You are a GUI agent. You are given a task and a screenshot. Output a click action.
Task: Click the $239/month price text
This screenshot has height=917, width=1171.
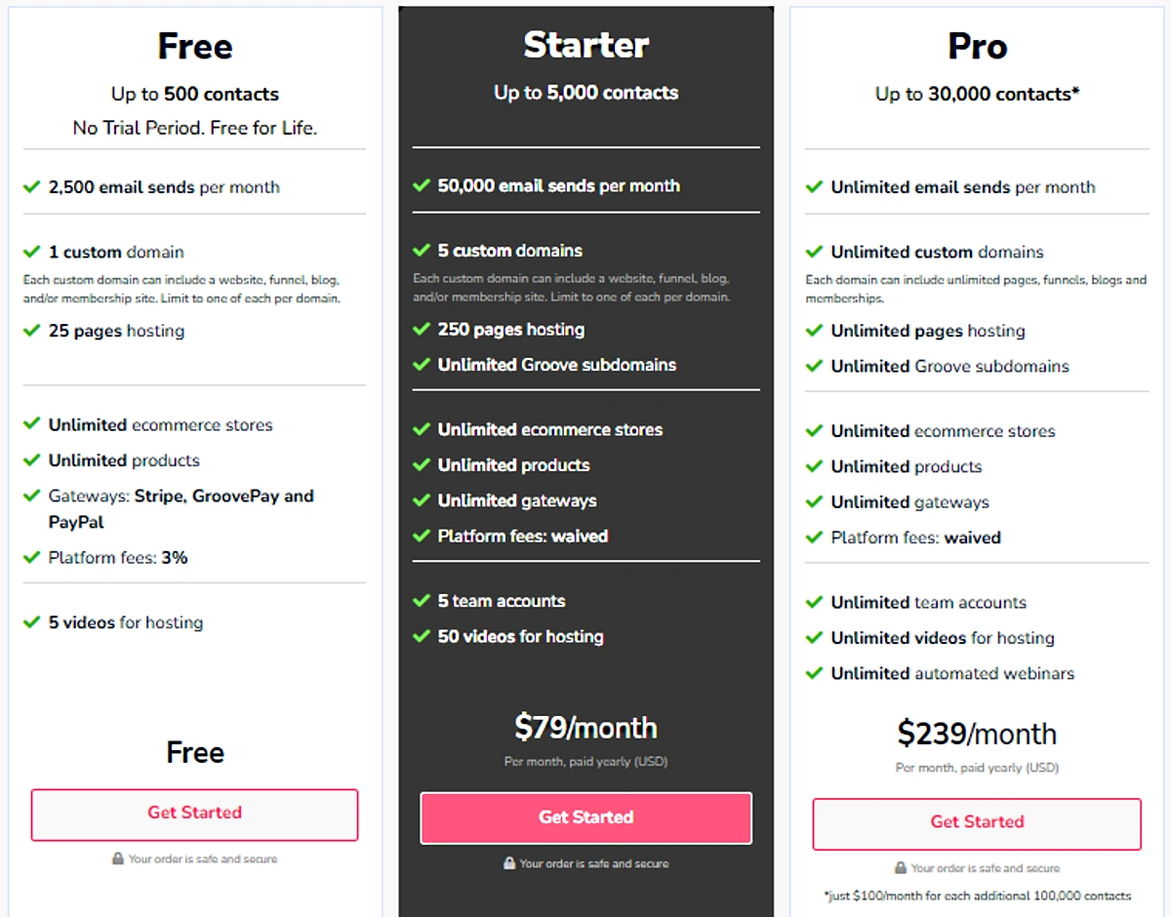(x=977, y=734)
